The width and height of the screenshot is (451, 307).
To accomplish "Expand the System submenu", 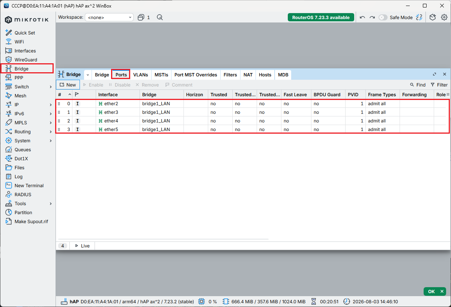I will coord(51,141).
